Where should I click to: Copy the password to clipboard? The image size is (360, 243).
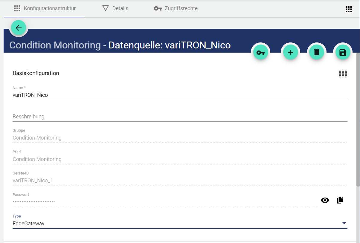pyautogui.click(x=340, y=200)
